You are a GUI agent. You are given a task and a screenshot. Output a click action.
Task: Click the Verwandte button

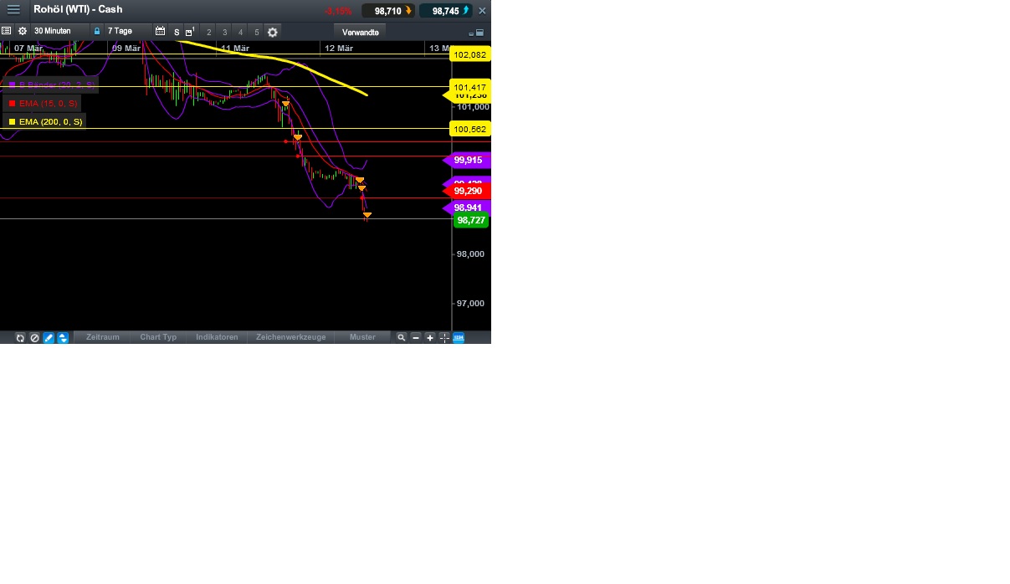pos(359,32)
